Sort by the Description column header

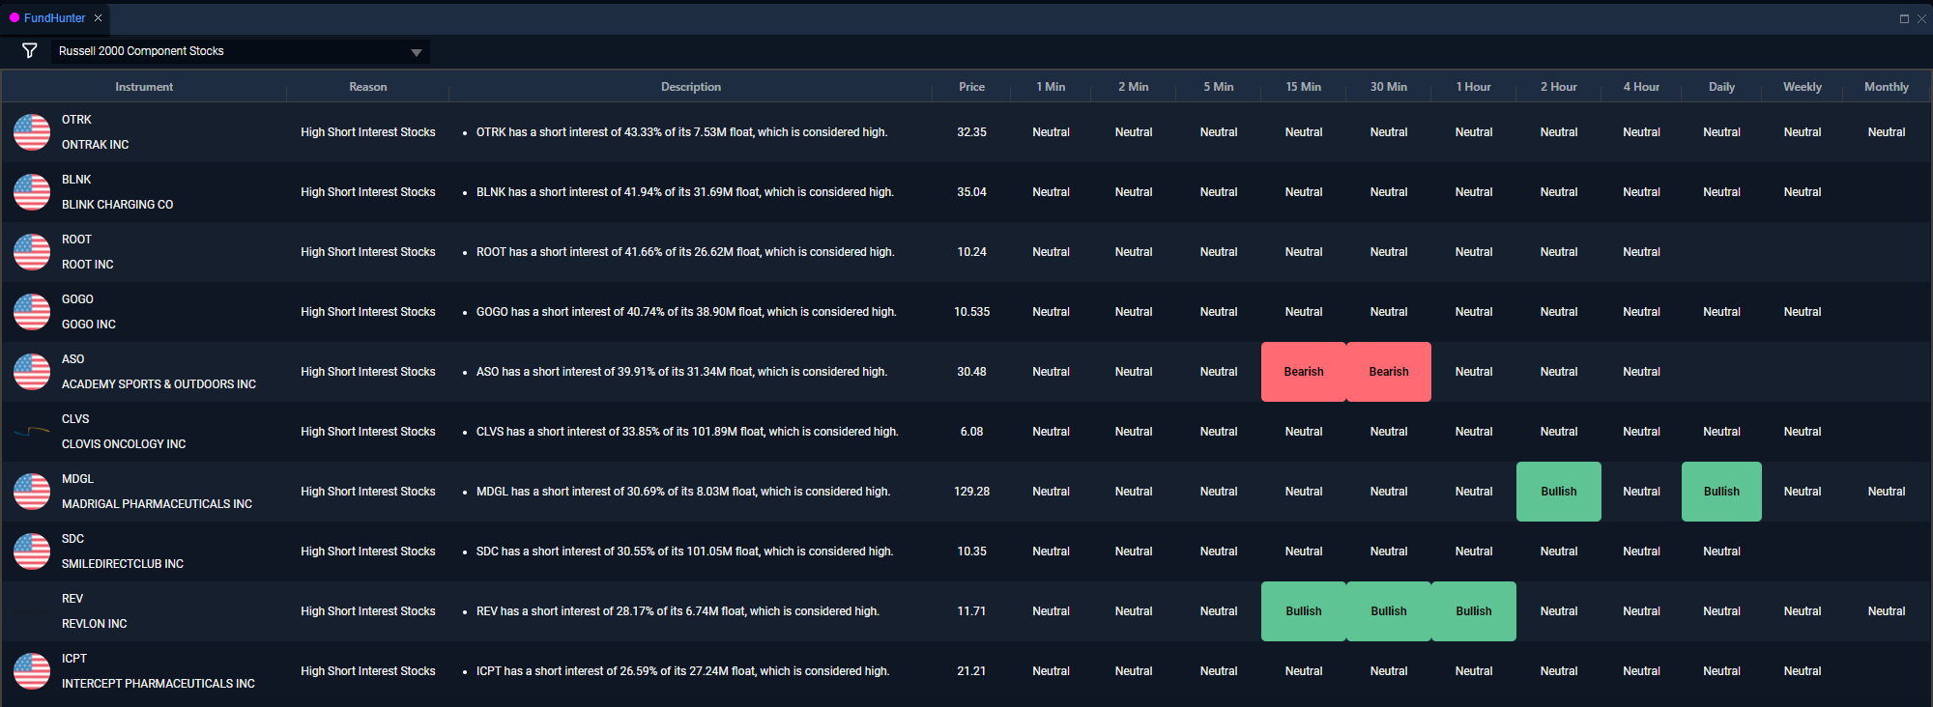[x=691, y=87]
